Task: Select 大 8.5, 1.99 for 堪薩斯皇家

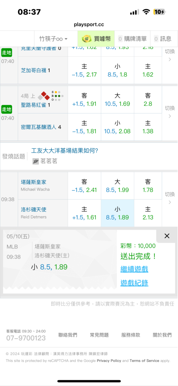Action: pos(118,186)
